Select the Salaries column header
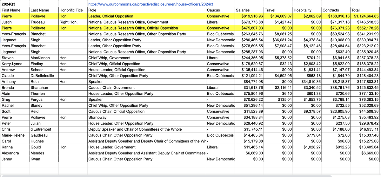The height and width of the screenshot is (177, 381). click(249, 10)
